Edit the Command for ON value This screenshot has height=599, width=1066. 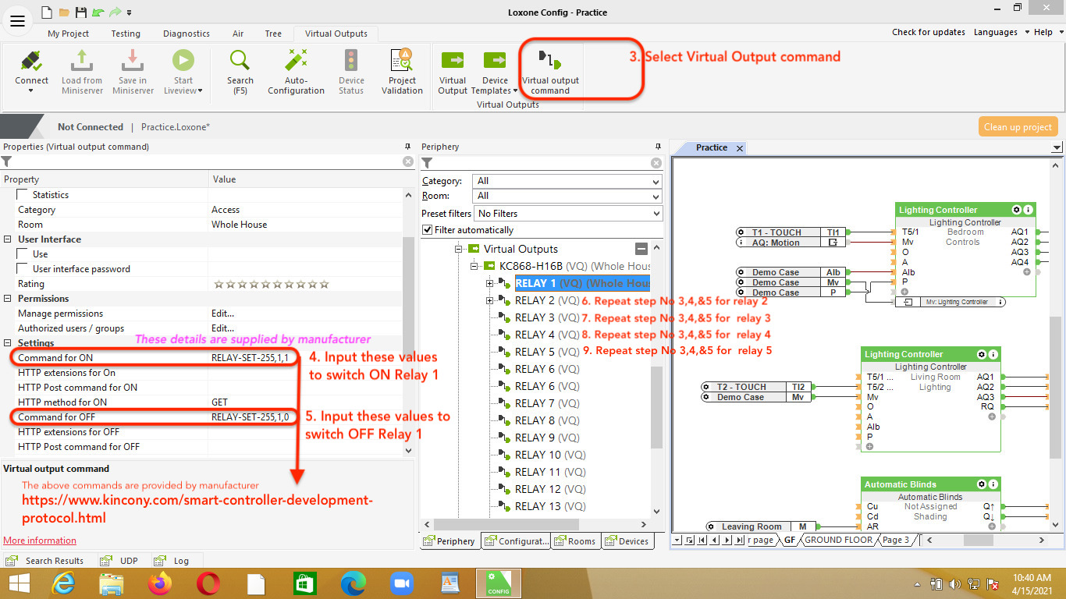click(305, 358)
